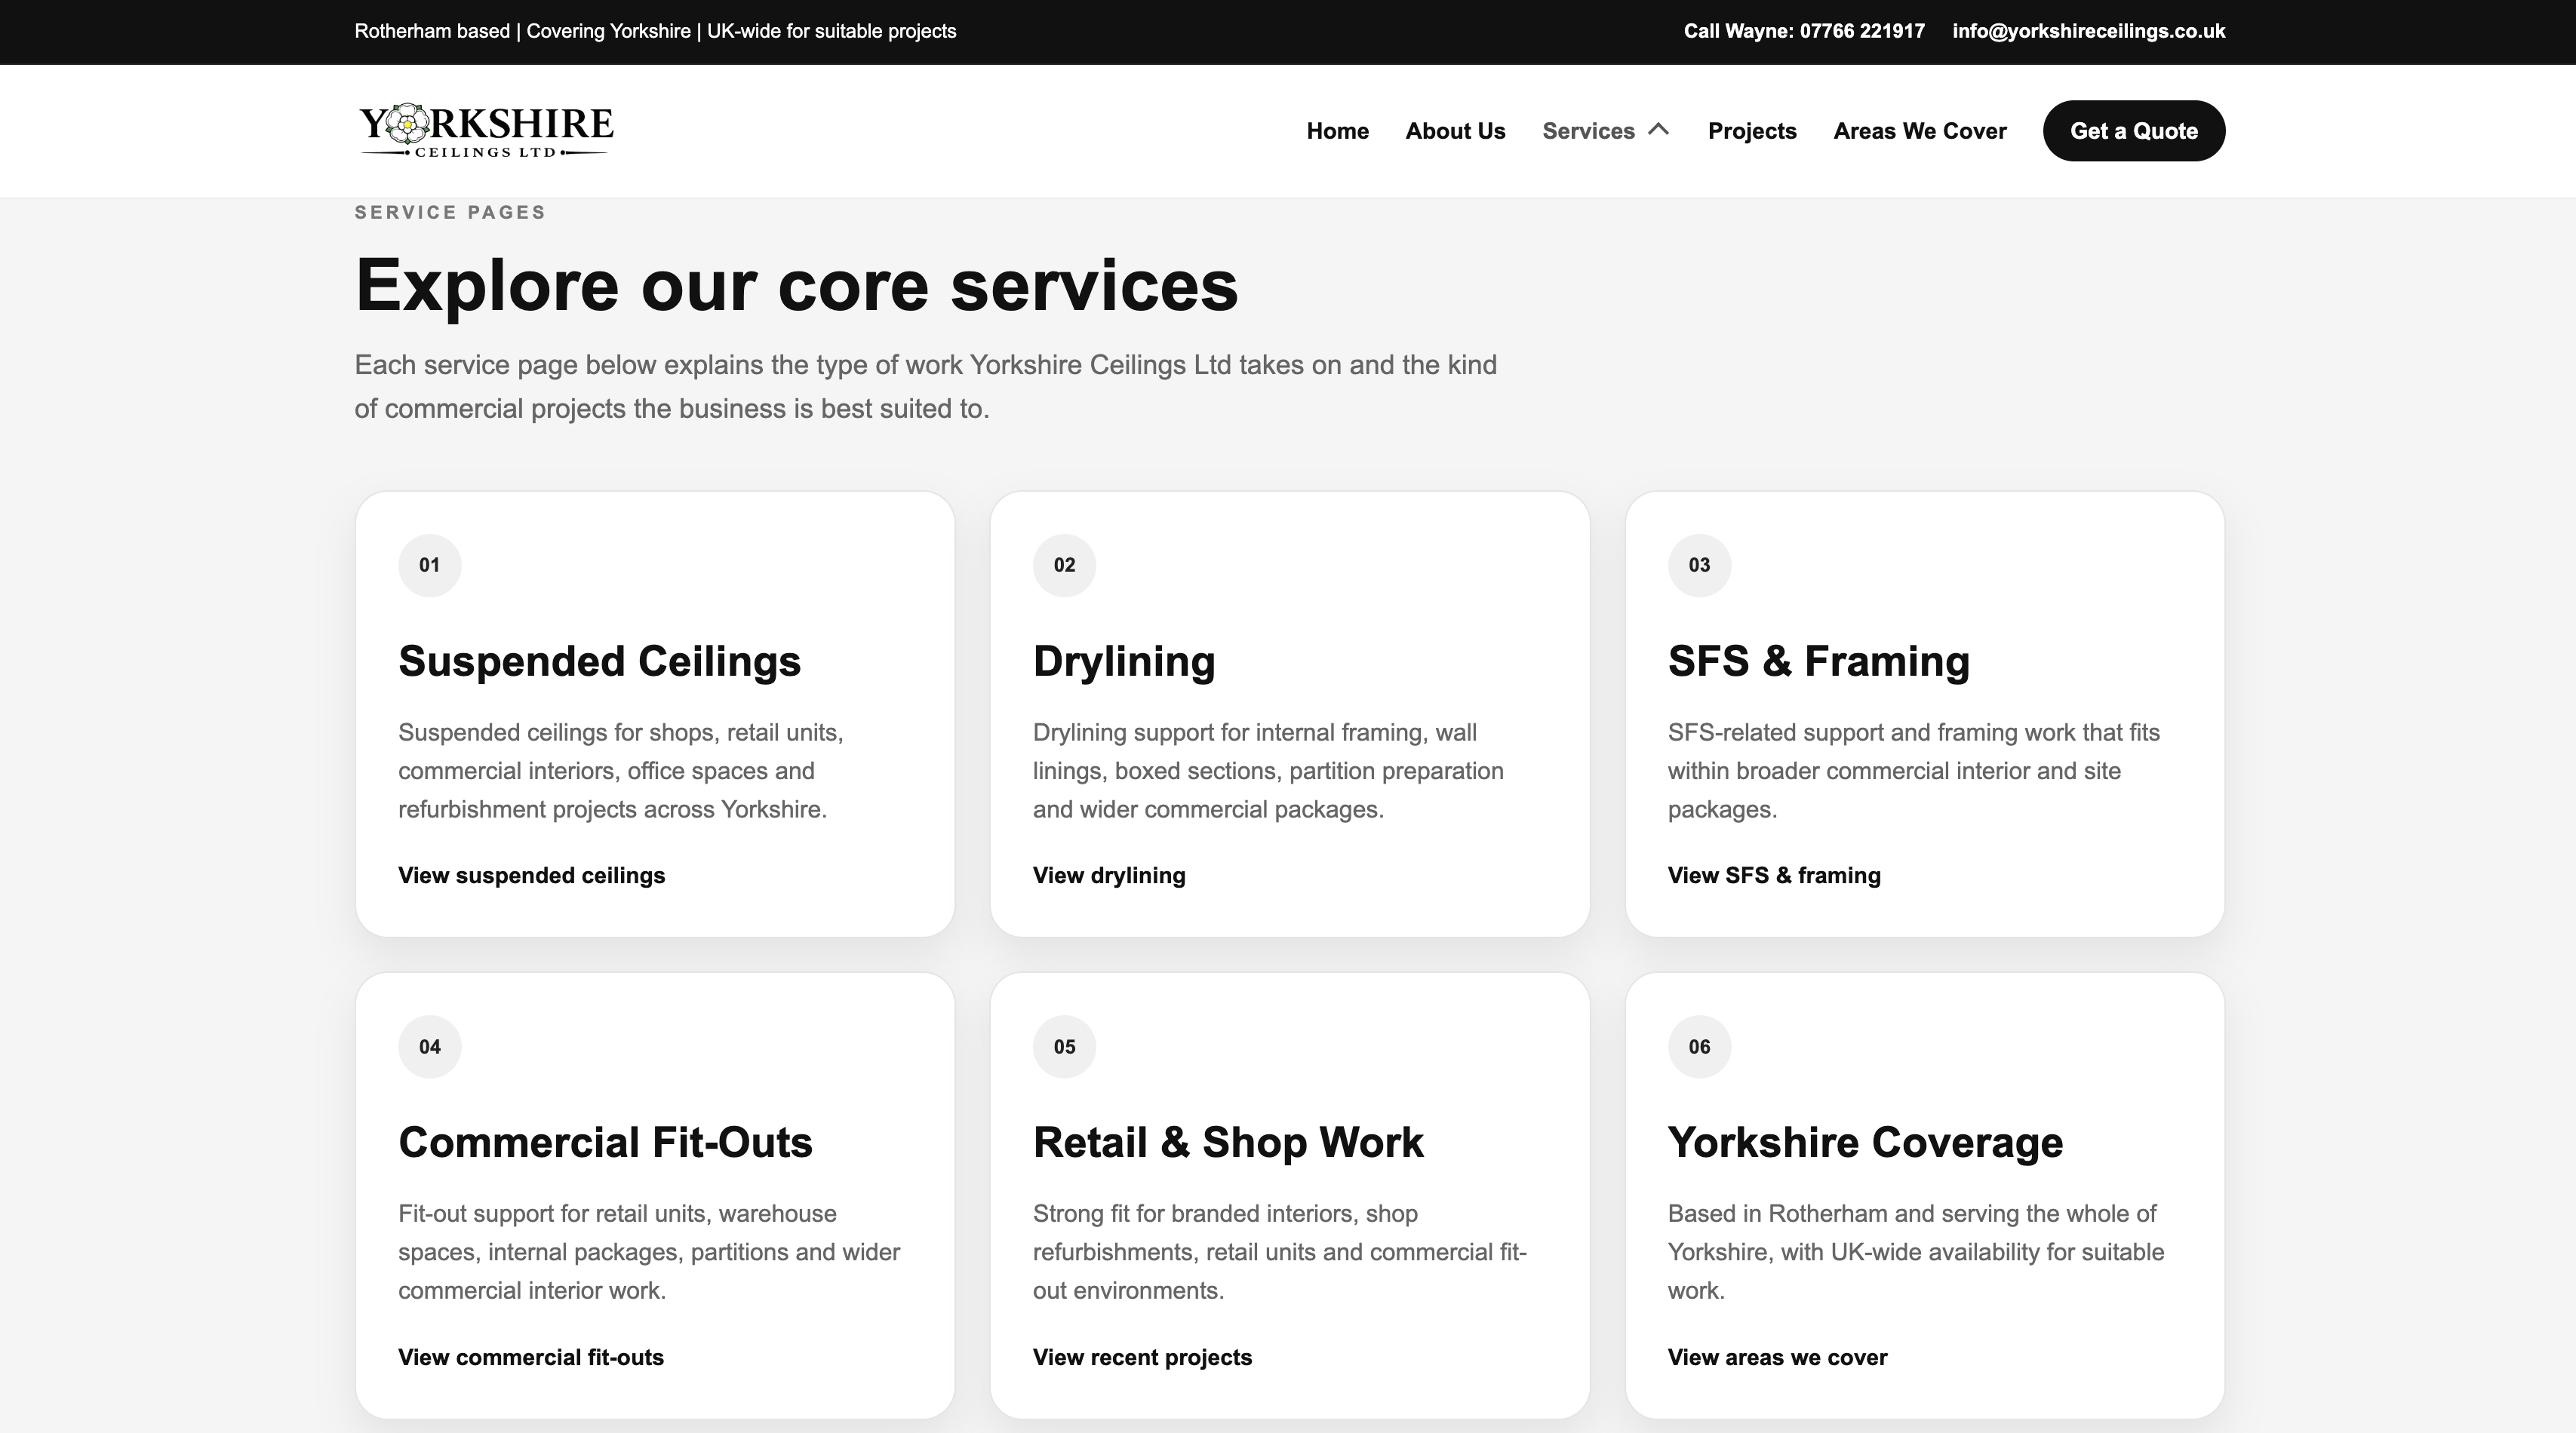Screen dimensions: 2576x1433
Task: Click the 02 number badge
Action: pyautogui.click(x=1064, y=566)
